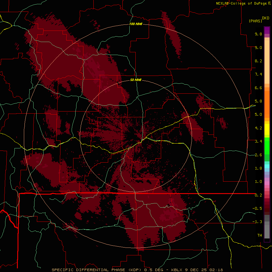272x272 pixels.
Task: Click the 8.2 color scale value
Action: pos(258,61)
